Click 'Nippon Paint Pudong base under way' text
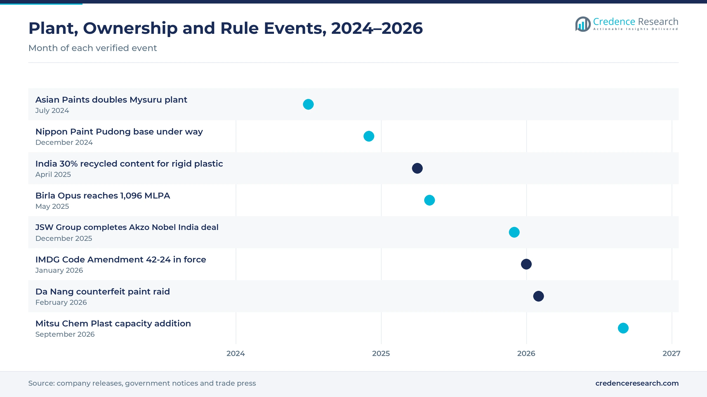The width and height of the screenshot is (707, 397). click(119, 132)
